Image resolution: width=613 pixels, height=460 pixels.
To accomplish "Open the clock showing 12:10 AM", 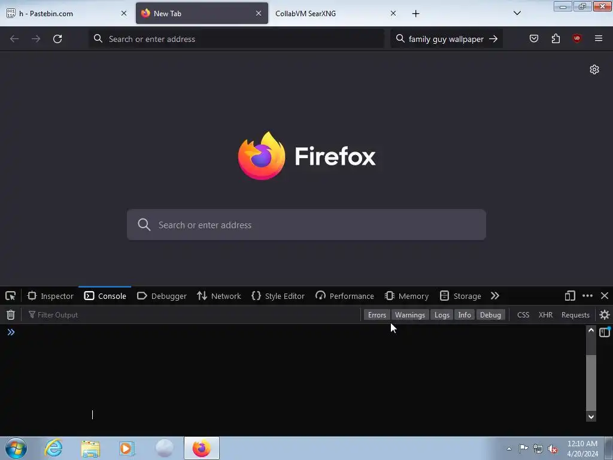I will [582, 449].
